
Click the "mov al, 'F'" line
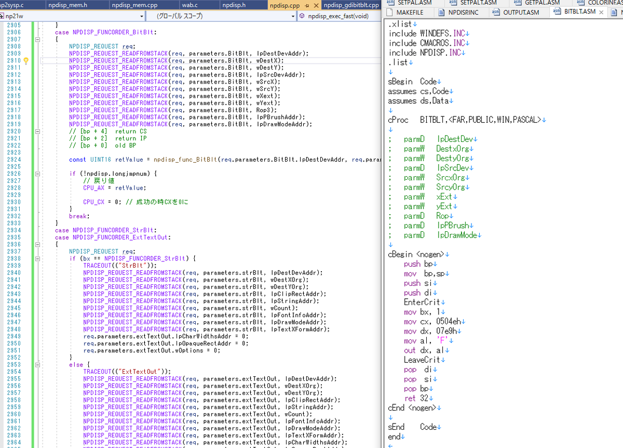point(426,341)
